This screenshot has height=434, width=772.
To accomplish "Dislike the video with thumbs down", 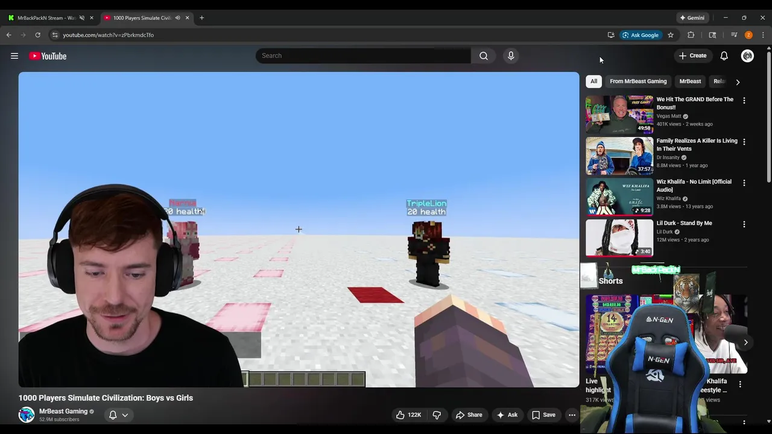I will [x=437, y=415].
